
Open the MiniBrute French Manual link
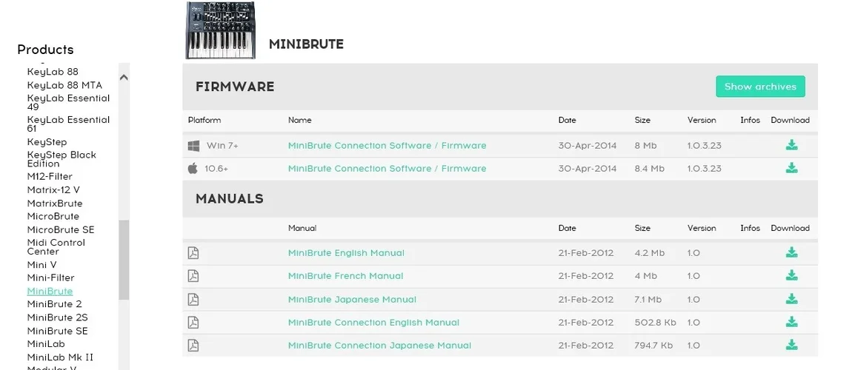tap(345, 276)
